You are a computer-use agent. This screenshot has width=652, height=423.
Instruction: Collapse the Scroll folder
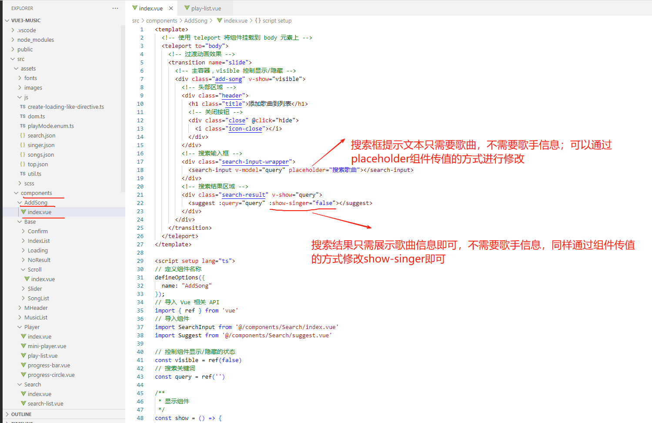click(x=23, y=269)
